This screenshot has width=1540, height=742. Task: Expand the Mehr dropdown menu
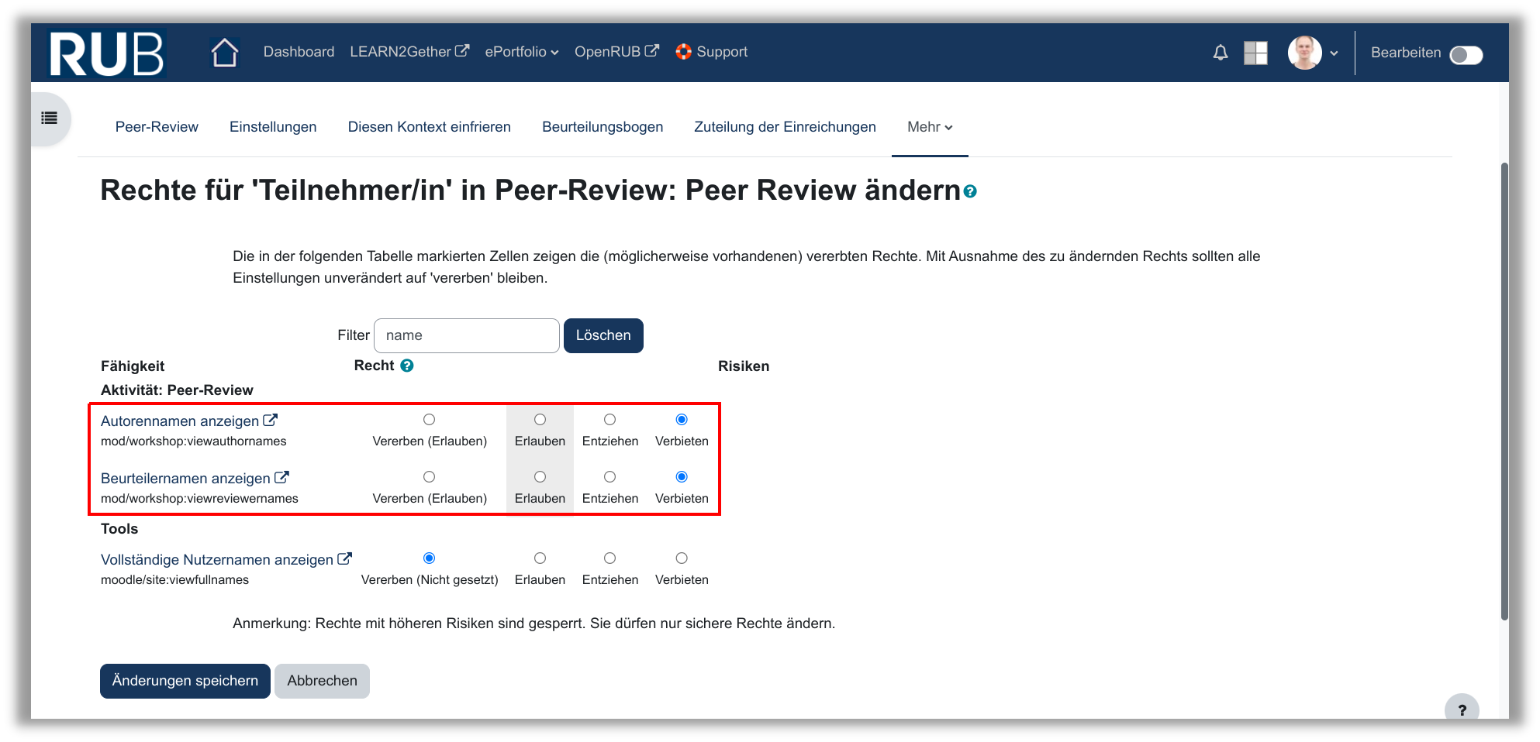[x=929, y=127]
